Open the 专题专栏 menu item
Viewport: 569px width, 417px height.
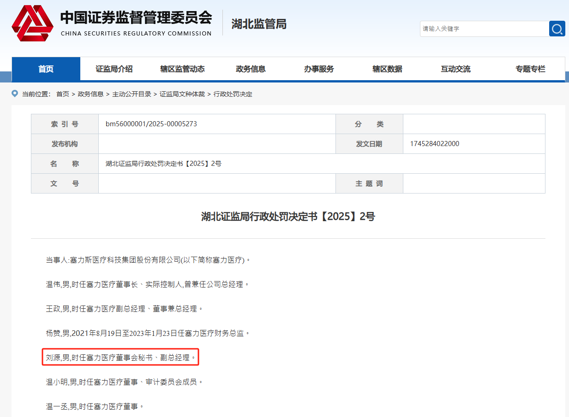pos(530,69)
